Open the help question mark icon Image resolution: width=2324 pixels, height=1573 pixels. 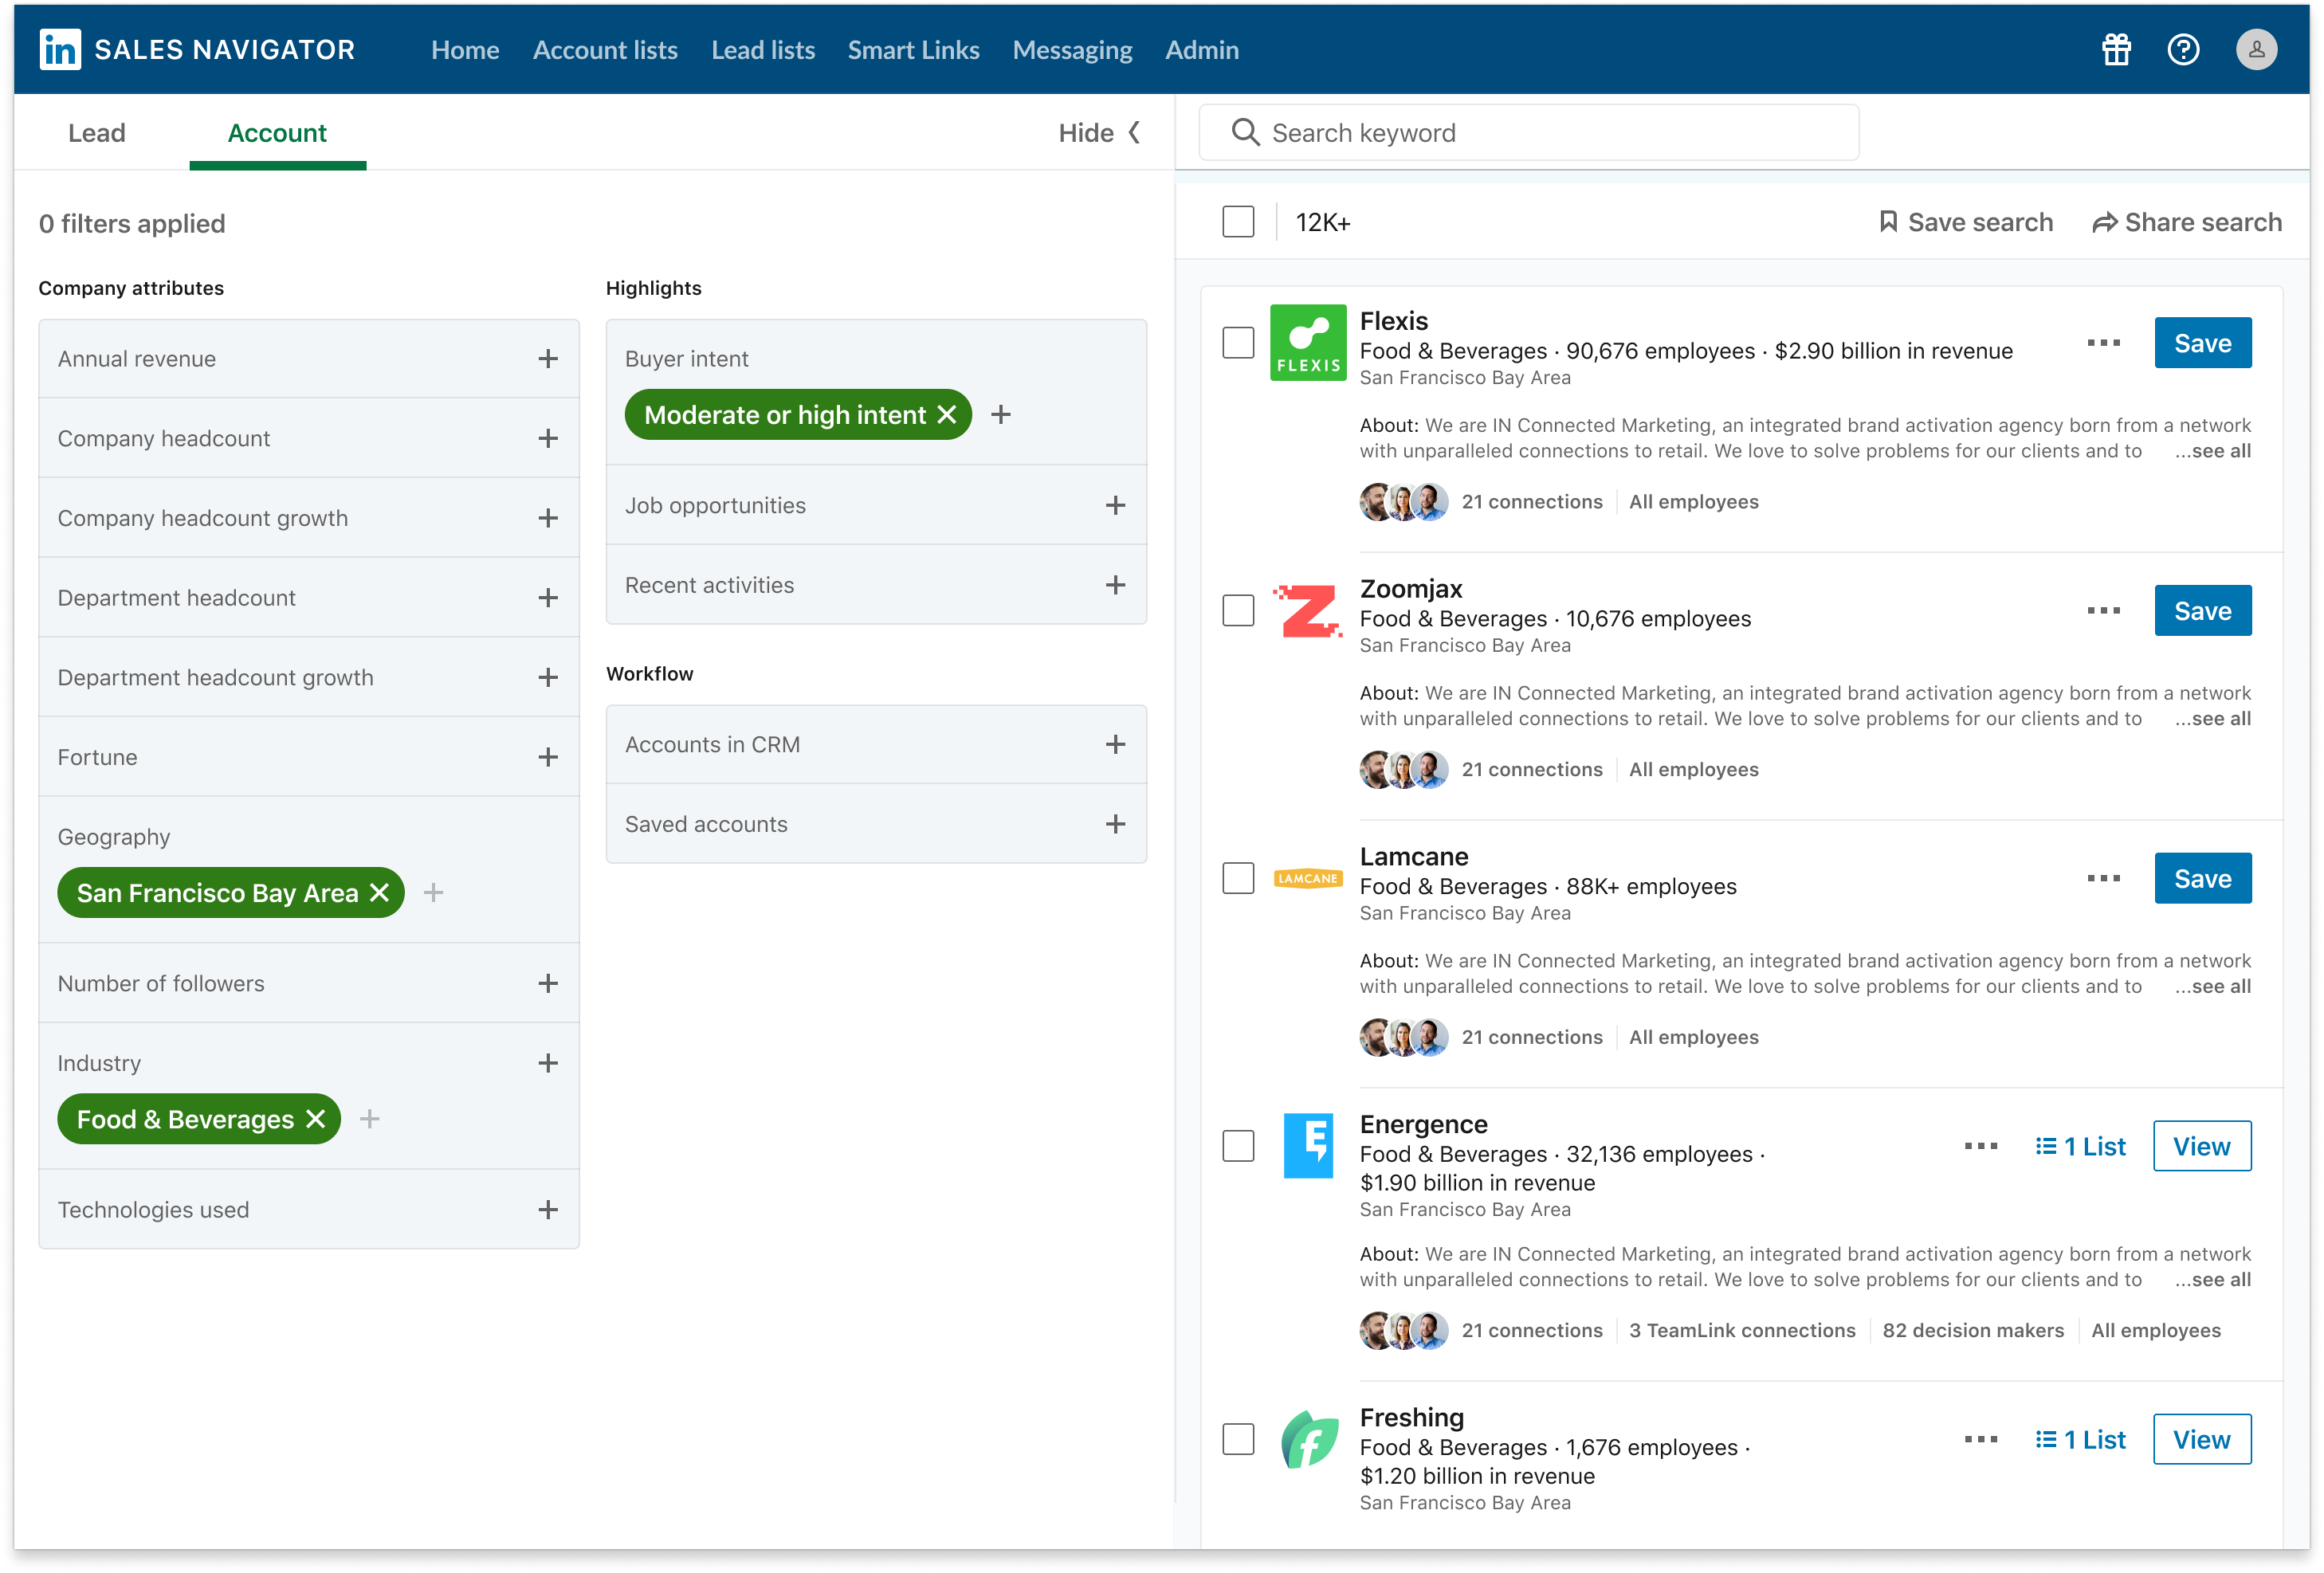pyautogui.click(x=2183, y=49)
